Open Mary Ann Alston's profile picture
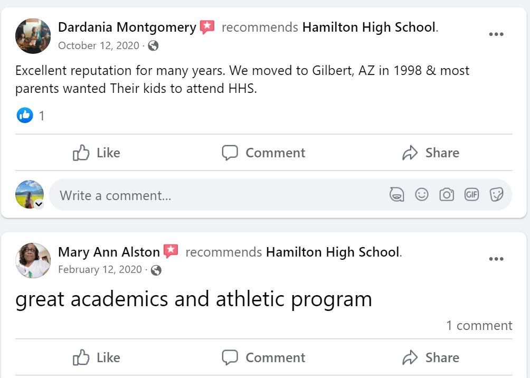This screenshot has height=378, width=530. [33, 260]
